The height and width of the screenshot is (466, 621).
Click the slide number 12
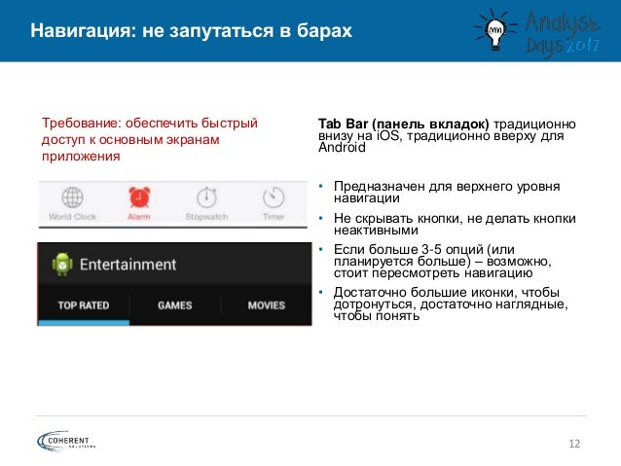click(574, 444)
